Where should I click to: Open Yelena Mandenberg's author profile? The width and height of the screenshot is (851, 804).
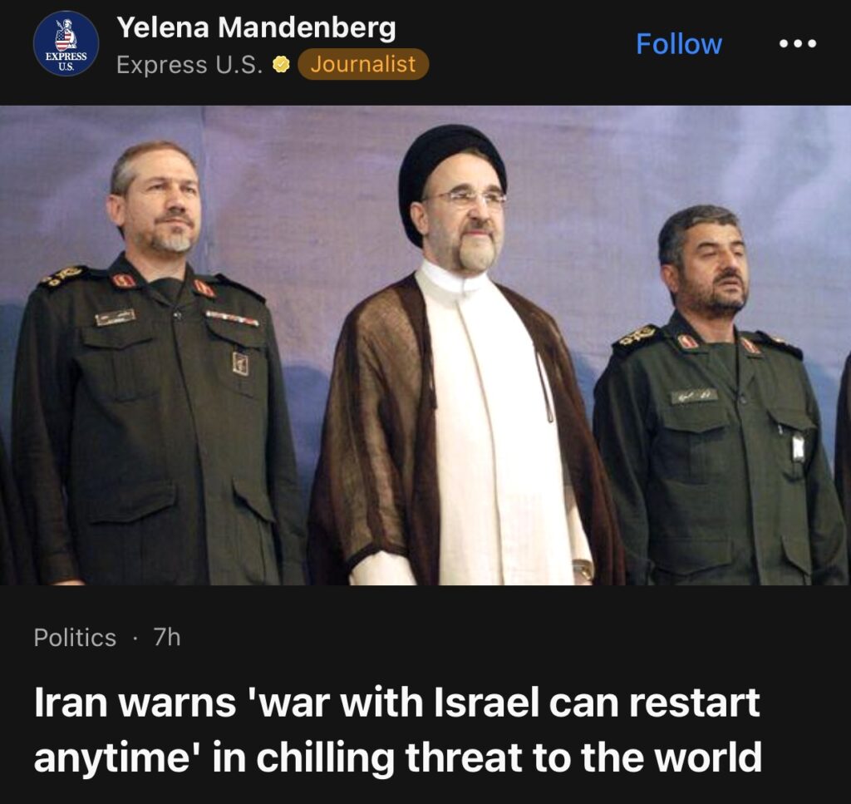point(256,27)
